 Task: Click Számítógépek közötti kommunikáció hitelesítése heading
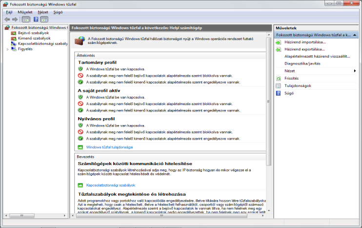(135, 164)
